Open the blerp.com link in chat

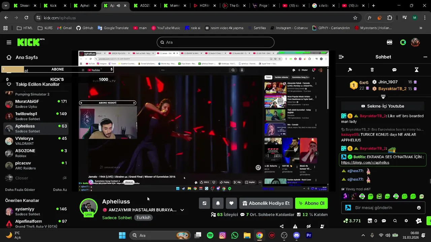pyautogui.click(x=365, y=163)
